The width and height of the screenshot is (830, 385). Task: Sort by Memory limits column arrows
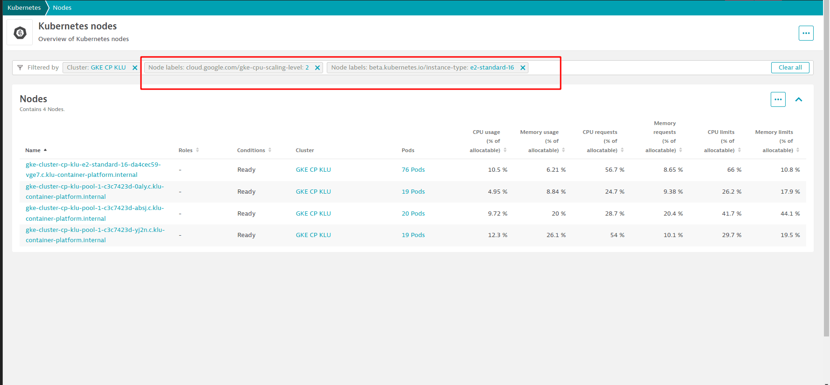798,150
